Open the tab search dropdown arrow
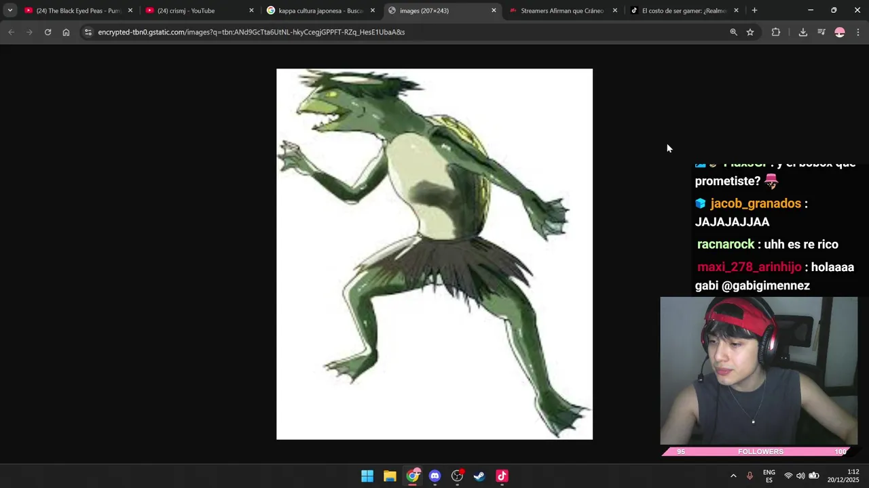Screen dimensions: 869x488 10,10
